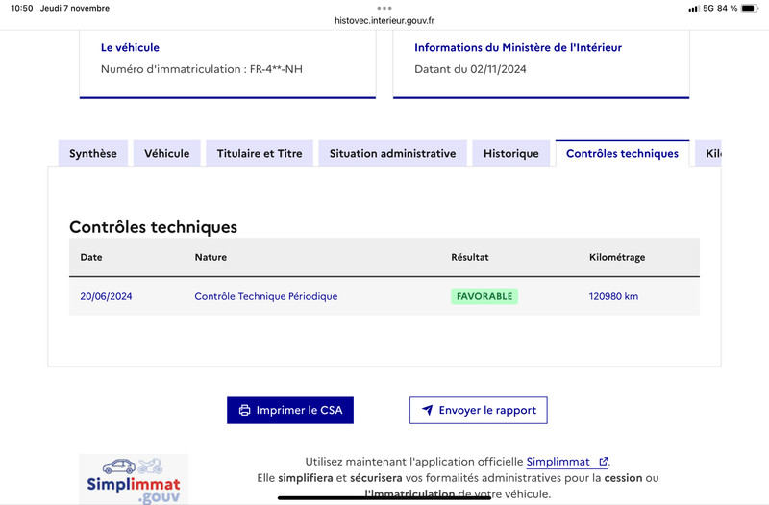Click the Kilométrage column header
This screenshot has width=769, height=505.
coord(617,258)
